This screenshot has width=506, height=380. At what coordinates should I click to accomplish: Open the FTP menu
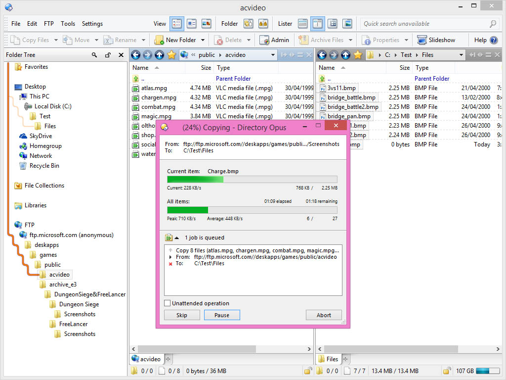(49, 24)
